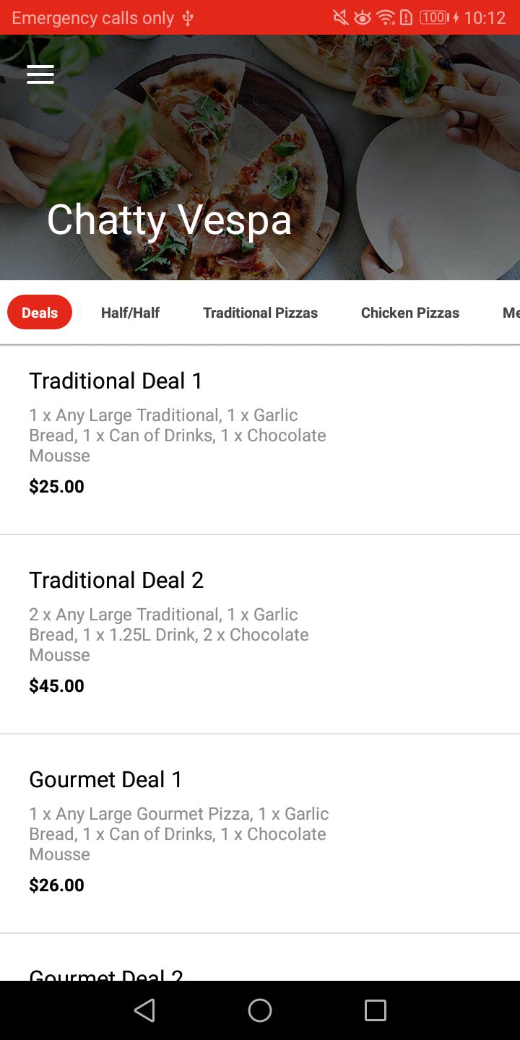Tap the Wi-Fi status icon

coord(386,17)
